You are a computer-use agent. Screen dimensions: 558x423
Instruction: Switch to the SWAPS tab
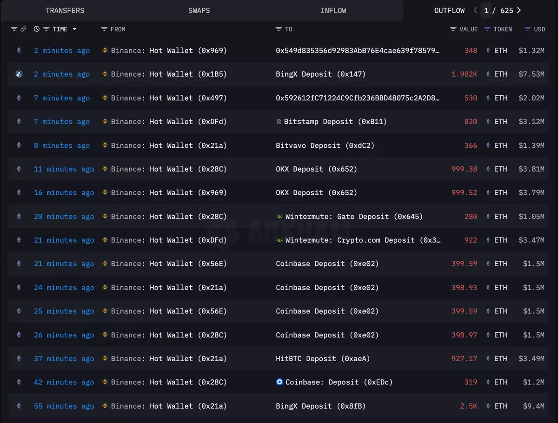(x=199, y=10)
